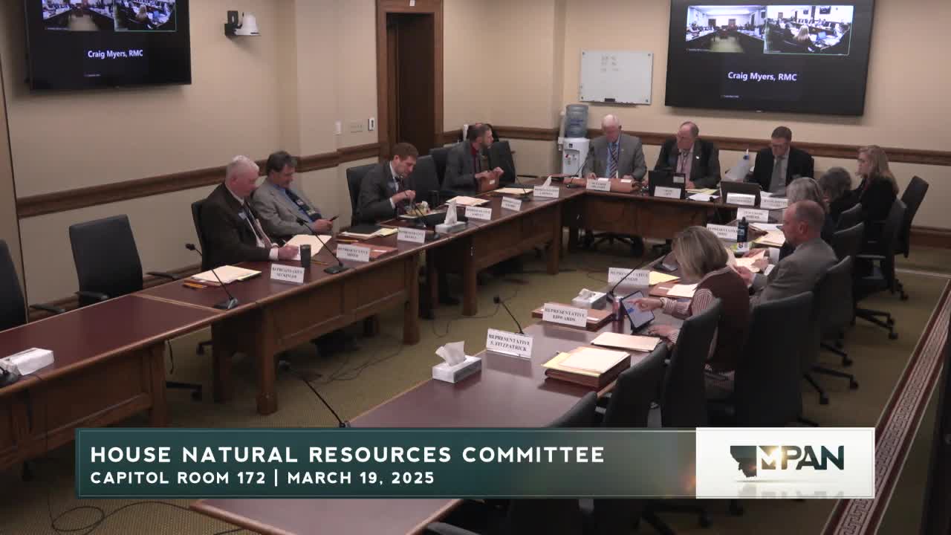Click the video thumbnails on the right TV
951x535 pixels.
(769, 30)
